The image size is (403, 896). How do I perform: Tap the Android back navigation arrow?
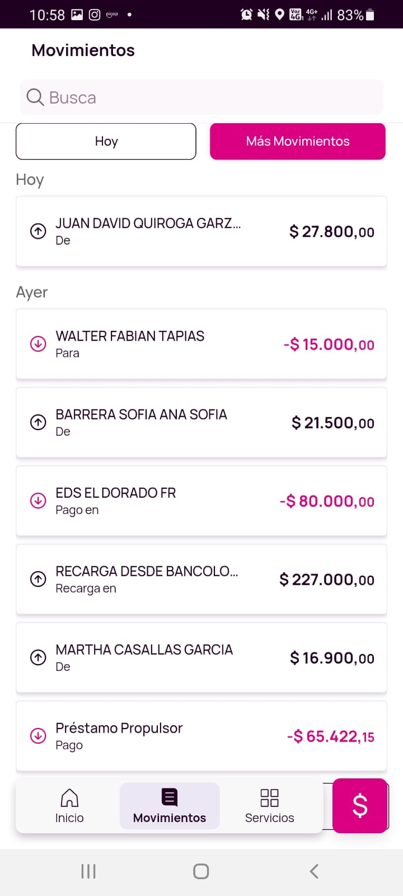click(x=314, y=871)
